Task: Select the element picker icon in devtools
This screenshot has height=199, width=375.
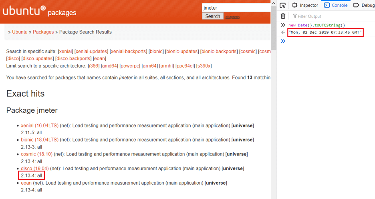Action: click(x=283, y=5)
